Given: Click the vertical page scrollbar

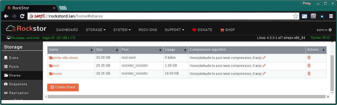Looking at the screenshot, I should (332, 73).
